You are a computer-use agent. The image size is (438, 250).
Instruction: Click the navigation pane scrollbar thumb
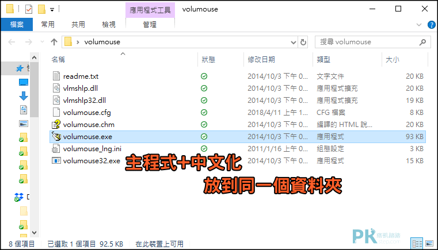point(35,89)
